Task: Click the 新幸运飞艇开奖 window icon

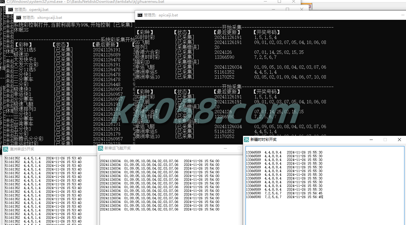Action: (x=101, y=149)
